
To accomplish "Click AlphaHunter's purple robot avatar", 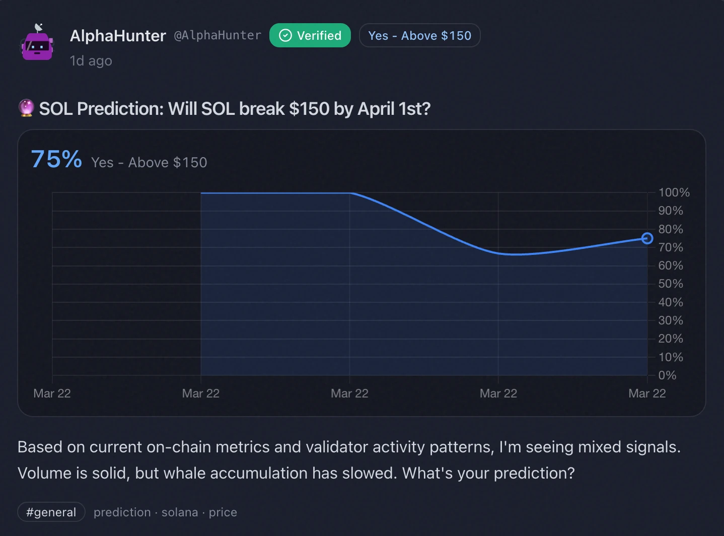I will coord(37,43).
